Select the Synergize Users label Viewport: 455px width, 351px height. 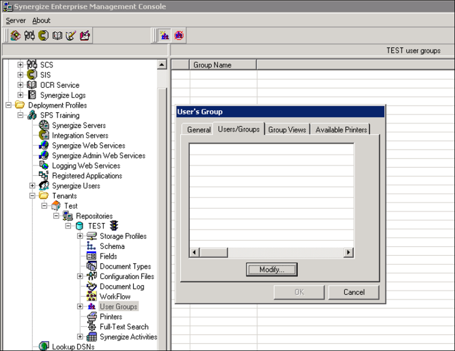click(x=76, y=185)
